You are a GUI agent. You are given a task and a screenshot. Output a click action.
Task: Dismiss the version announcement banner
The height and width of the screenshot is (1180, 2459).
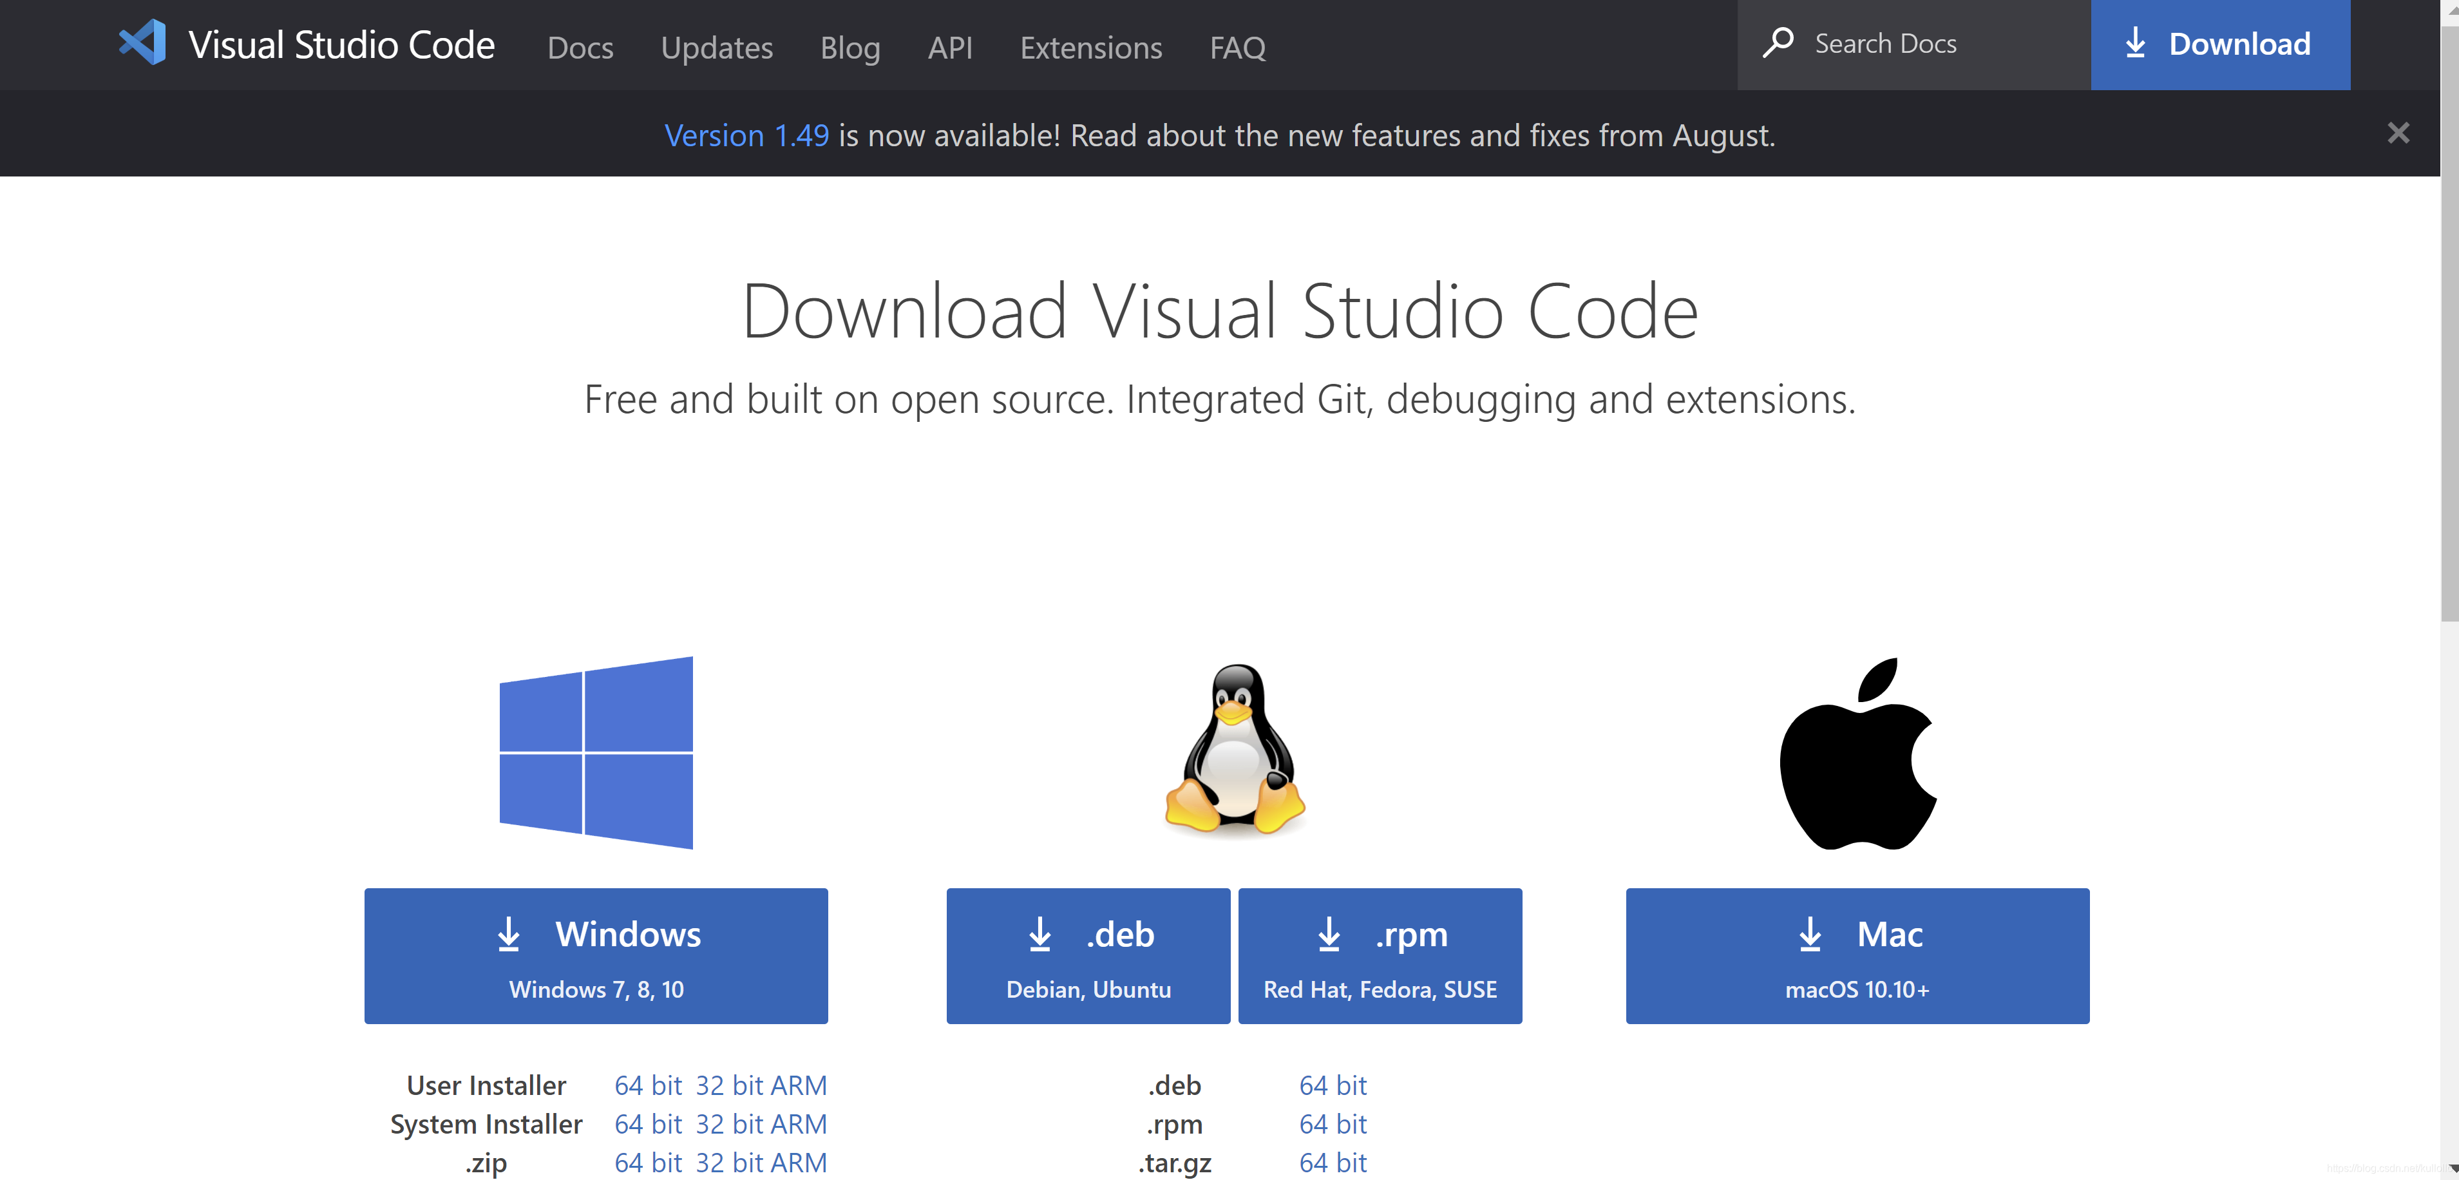click(2398, 132)
